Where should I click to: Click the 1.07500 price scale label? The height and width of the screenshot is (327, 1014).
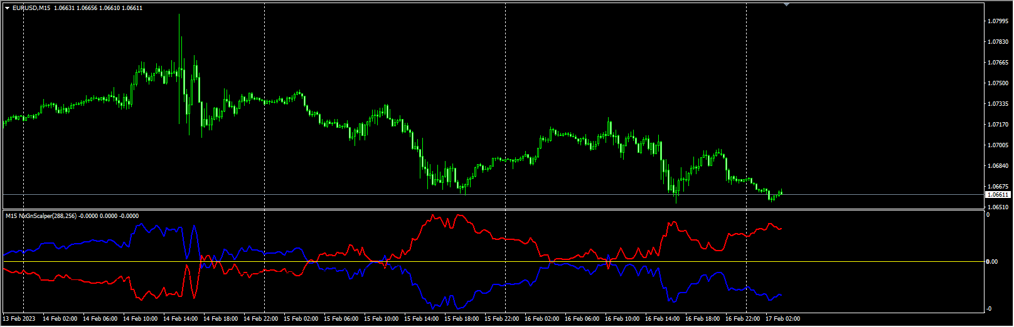click(998, 83)
